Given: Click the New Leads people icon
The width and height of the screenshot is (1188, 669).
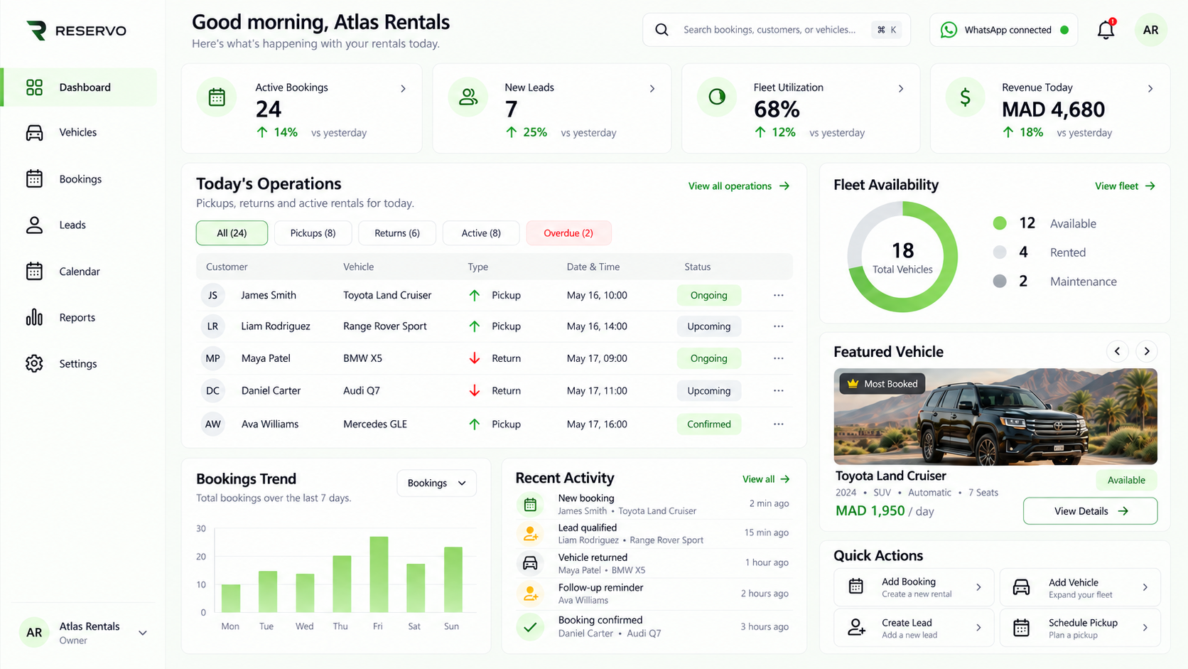Looking at the screenshot, I should 468,97.
